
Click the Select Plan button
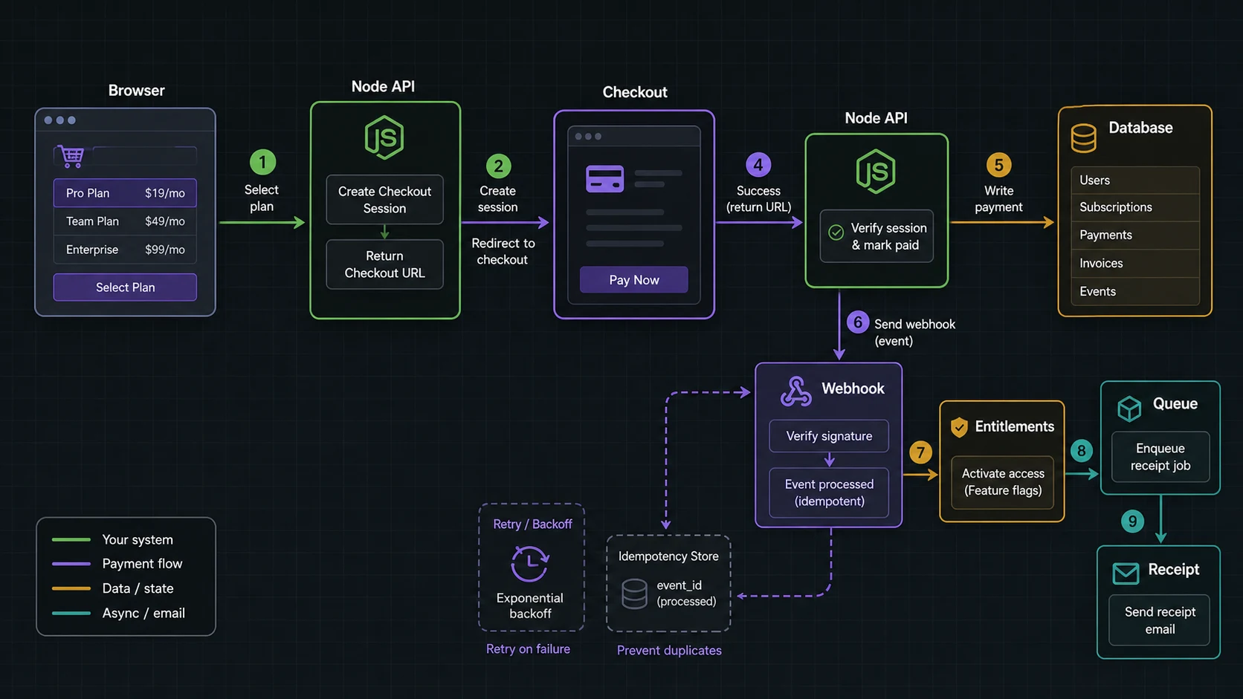coord(125,287)
